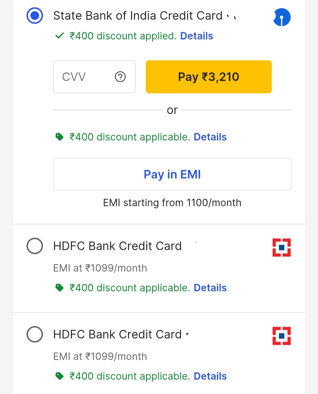Open Details for the EMI discount offer
This screenshot has height=394, width=318.
(210, 137)
